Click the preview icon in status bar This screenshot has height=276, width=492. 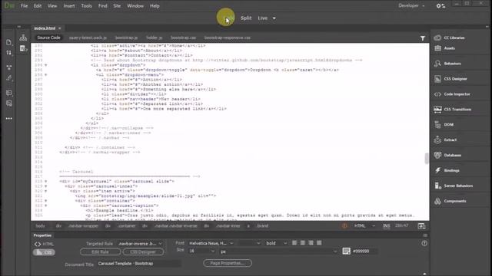(421, 226)
